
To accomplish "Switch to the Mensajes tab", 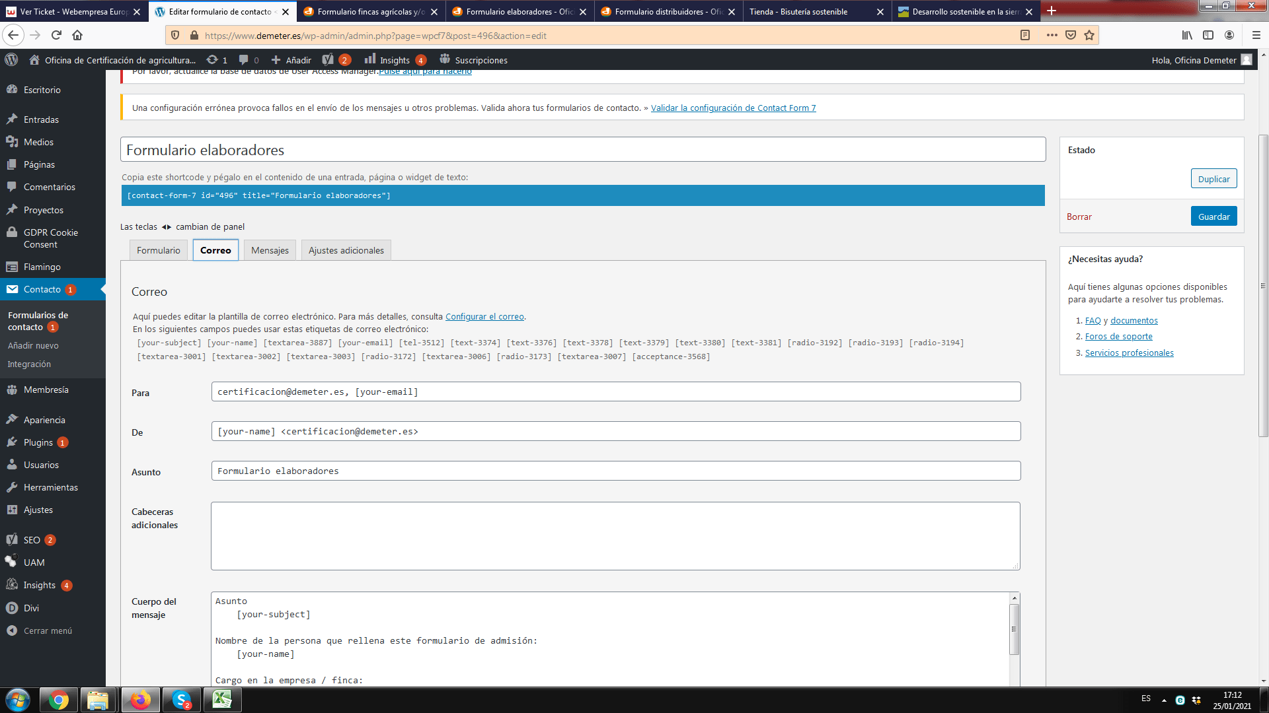I will [270, 250].
